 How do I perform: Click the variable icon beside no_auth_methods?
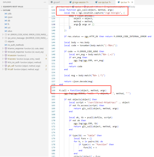(x=6, y=45)
